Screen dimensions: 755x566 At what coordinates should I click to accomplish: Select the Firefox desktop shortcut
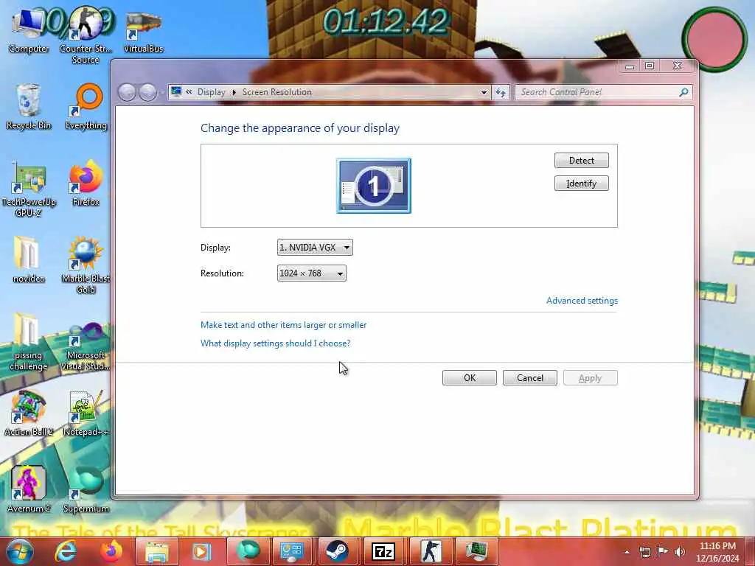(x=86, y=184)
